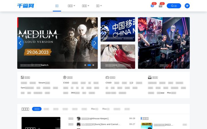207x129 pixels.
Task: Open the help icon with red badge
Action: [x=152, y=6]
